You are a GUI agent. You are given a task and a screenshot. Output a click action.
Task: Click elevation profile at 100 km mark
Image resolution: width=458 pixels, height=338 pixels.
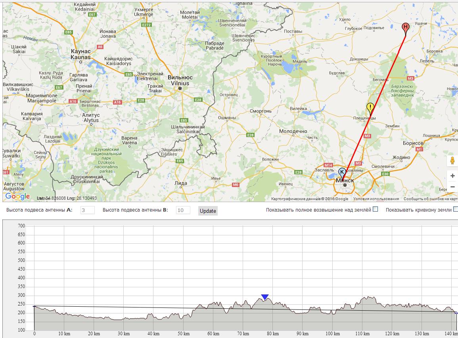[331, 317]
